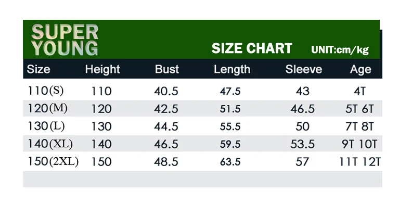
Task: Click the SUPER YOUNG brand logo
Action: [65, 40]
